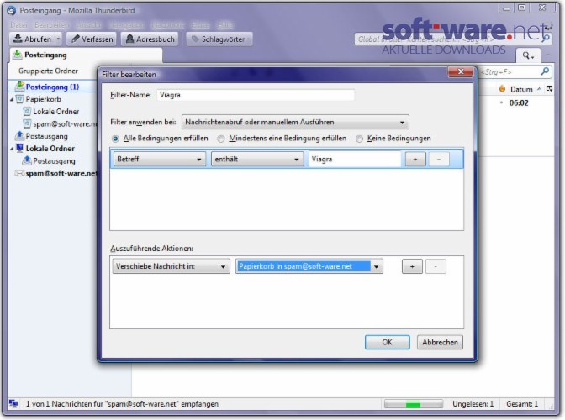Click the Ungelesen: 1 status text
Screen dimensions: 565x420
(x=473, y=404)
